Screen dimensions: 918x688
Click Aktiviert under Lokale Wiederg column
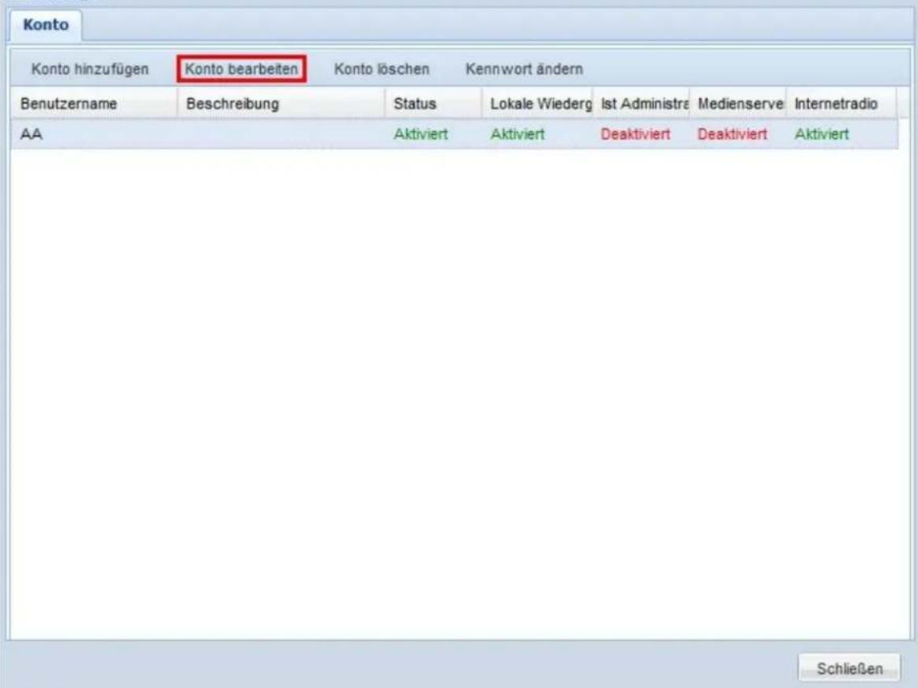point(517,134)
